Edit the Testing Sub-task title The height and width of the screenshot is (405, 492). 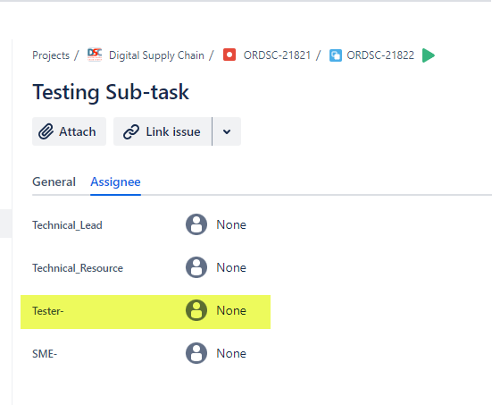coord(111,92)
